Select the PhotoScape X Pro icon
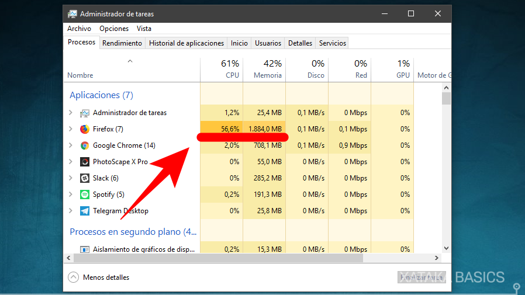Viewport: 525px width, 295px height. (x=85, y=162)
